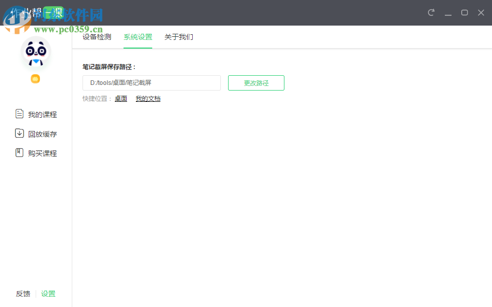Open 我的课程 via its document icon
The image size is (492, 307).
coord(19,114)
